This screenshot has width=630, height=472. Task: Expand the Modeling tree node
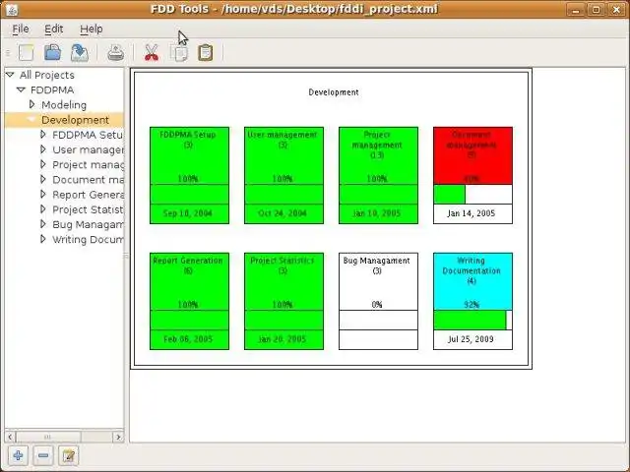pos(32,105)
